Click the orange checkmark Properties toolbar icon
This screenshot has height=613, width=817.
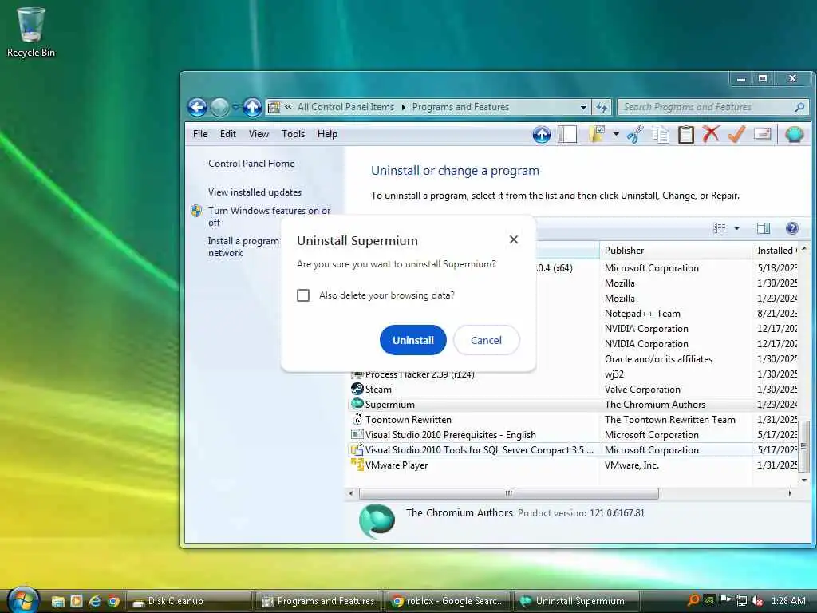click(x=736, y=134)
